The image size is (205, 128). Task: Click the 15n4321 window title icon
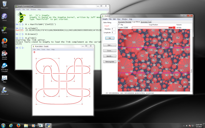[103, 16]
